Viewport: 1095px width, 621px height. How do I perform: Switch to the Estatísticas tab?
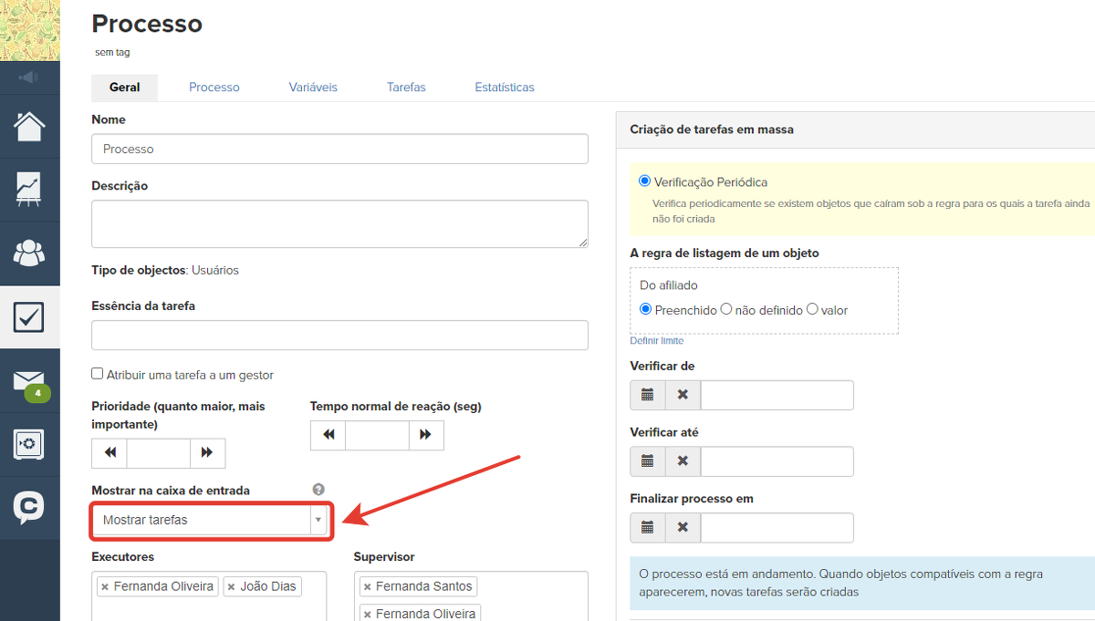coord(504,88)
